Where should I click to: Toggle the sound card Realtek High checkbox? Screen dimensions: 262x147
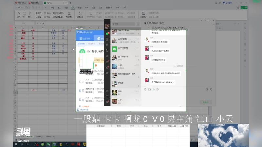[80, 81]
